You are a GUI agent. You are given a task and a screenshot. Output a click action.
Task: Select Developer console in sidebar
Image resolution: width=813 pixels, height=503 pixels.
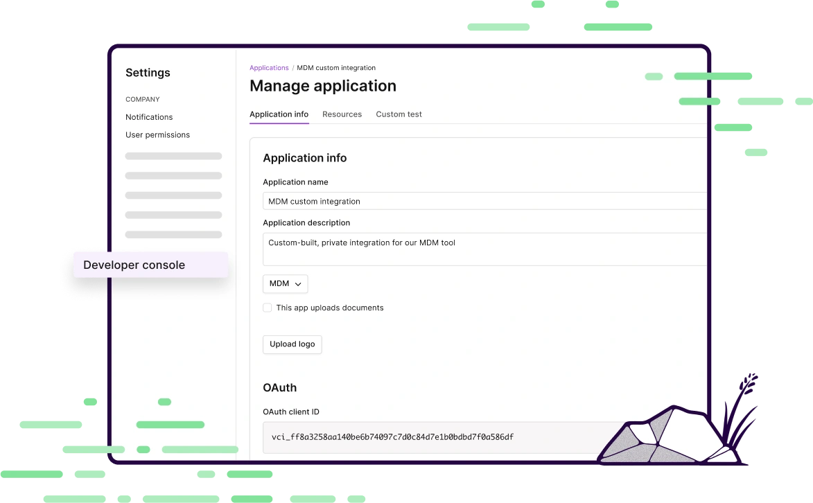click(x=150, y=265)
